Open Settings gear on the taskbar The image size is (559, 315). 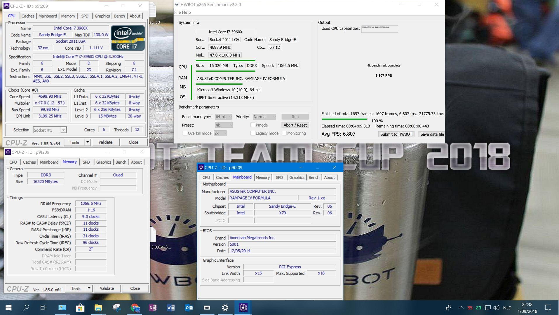click(225, 308)
